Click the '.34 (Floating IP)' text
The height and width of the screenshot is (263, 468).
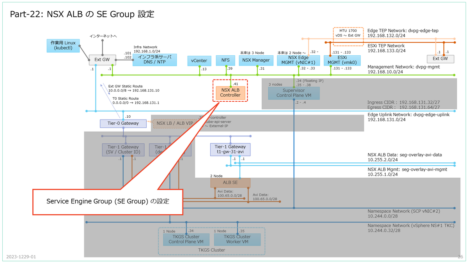tap(310, 81)
